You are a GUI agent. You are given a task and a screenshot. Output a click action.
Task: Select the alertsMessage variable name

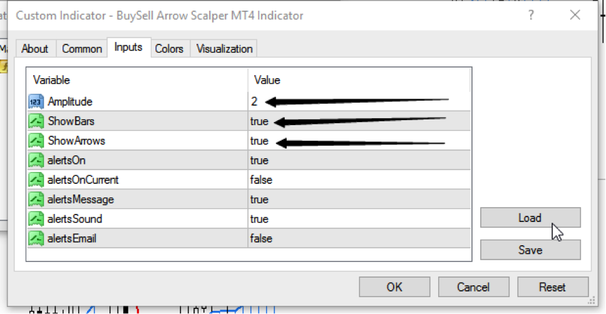pos(80,200)
